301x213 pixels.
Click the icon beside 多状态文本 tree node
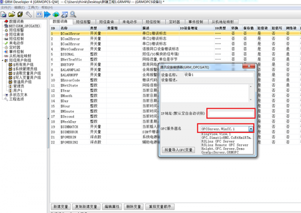(6, 94)
